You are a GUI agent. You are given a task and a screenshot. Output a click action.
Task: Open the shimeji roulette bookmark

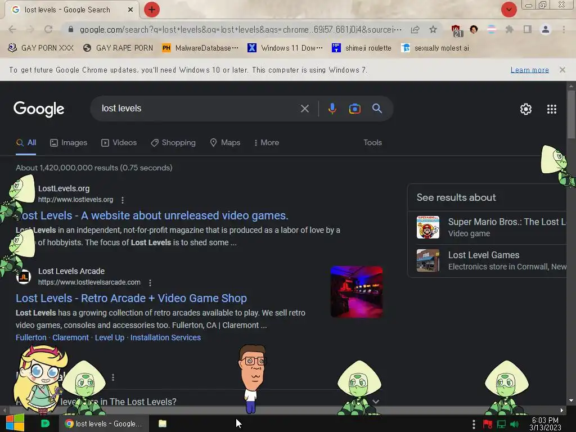(x=362, y=48)
